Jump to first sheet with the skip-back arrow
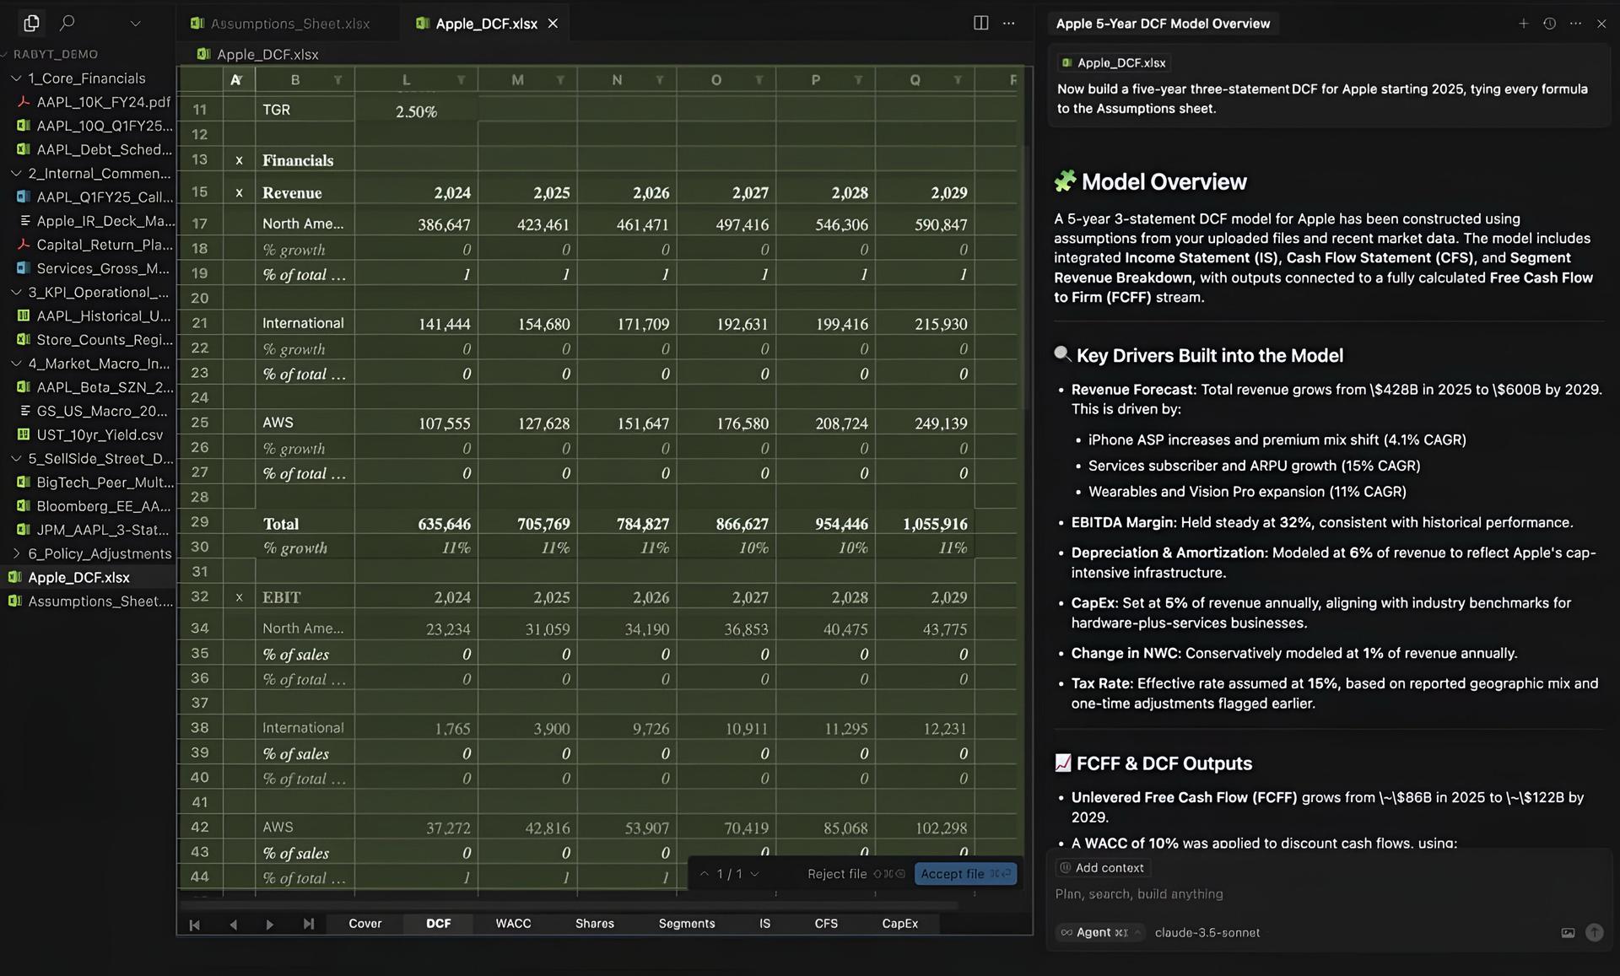 [194, 924]
